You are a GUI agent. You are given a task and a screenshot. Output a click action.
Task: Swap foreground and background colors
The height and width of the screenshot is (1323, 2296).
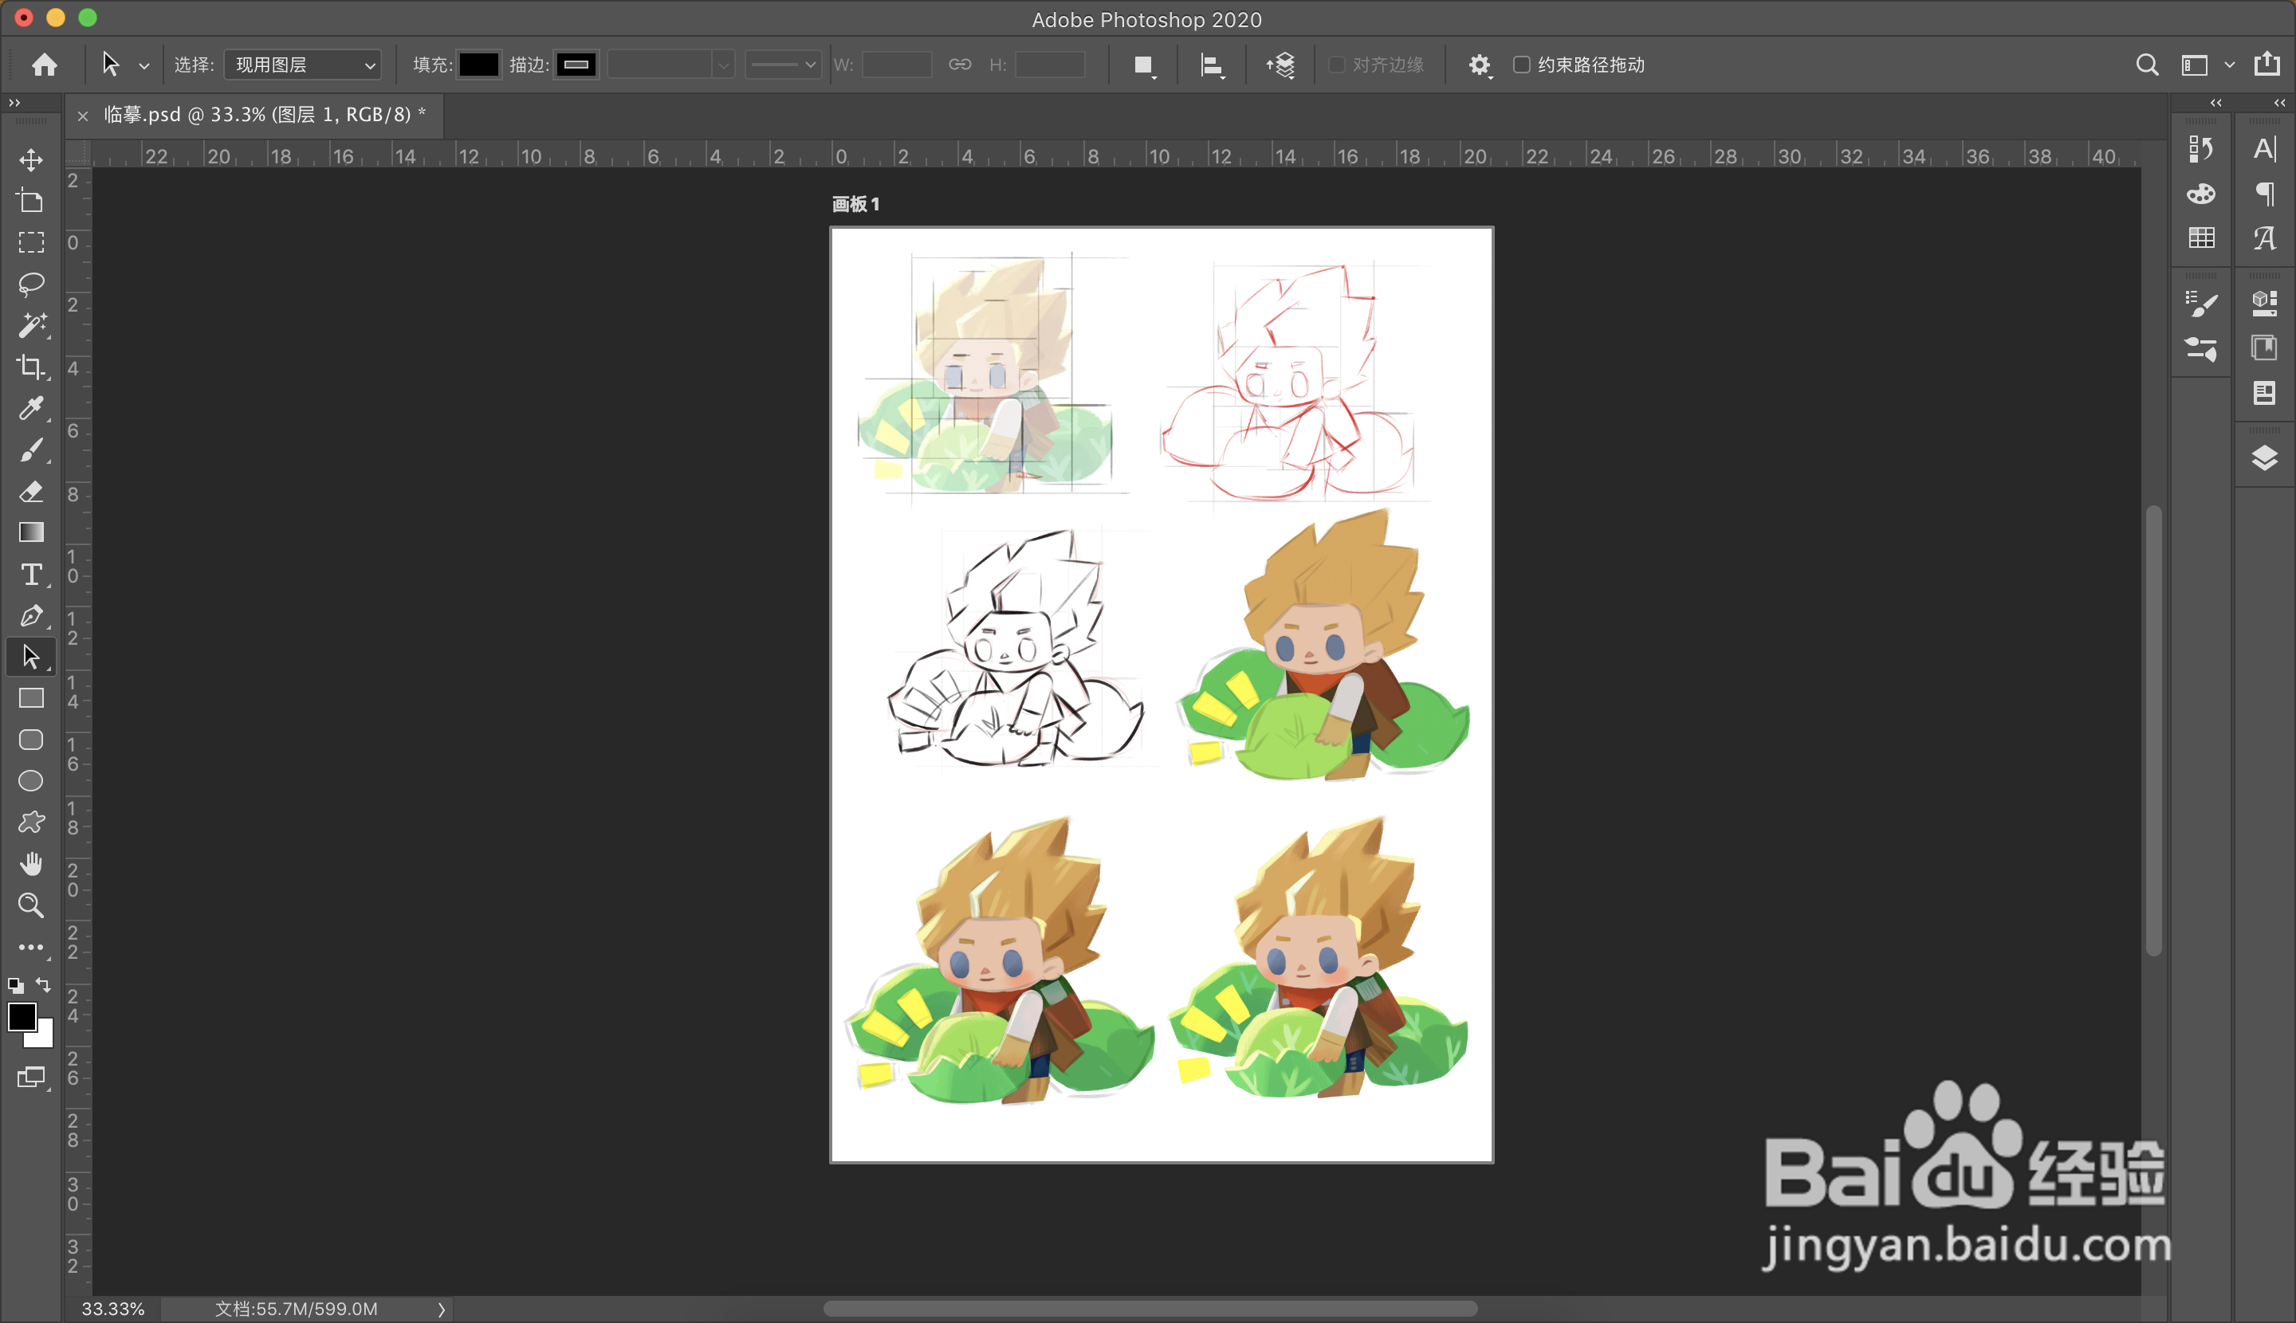[x=44, y=985]
